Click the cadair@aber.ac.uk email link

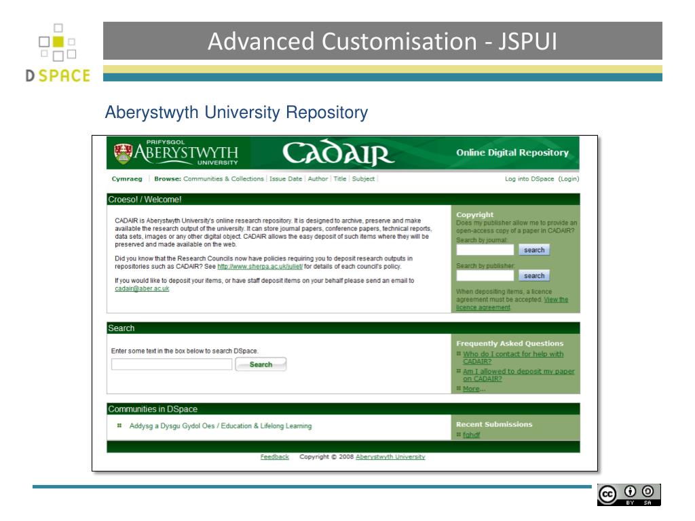coord(142,289)
